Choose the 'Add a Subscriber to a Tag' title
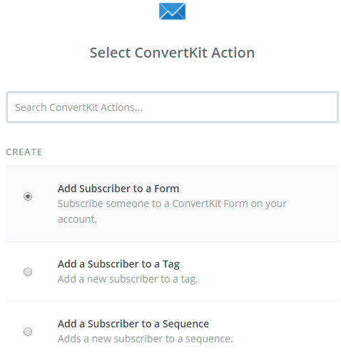Image resolution: width=341 pixels, height=353 pixels. click(x=118, y=264)
